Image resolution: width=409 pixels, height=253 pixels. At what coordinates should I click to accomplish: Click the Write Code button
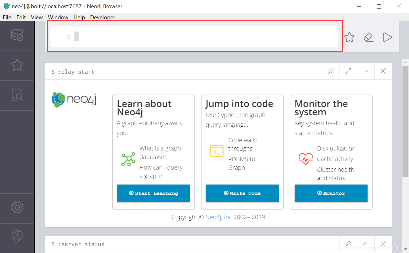tap(242, 193)
